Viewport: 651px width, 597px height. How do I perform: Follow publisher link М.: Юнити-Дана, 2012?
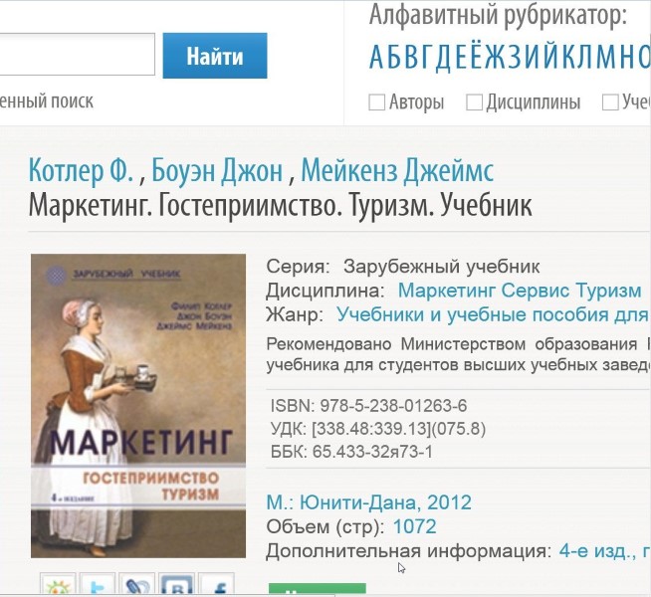tap(368, 502)
